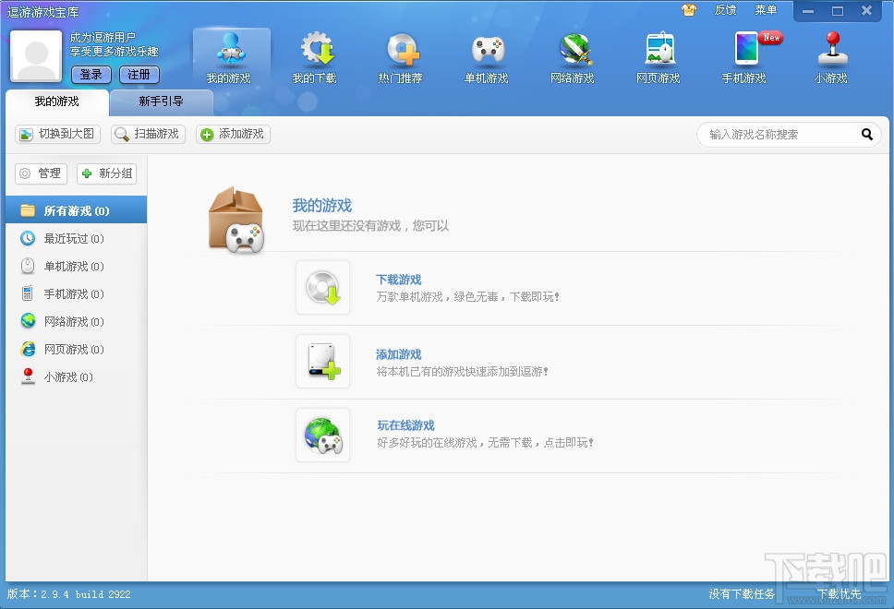This screenshot has height=609, width=894.
Task: Open the 单机游戏 section from the top bar
Action: [487, 55]
